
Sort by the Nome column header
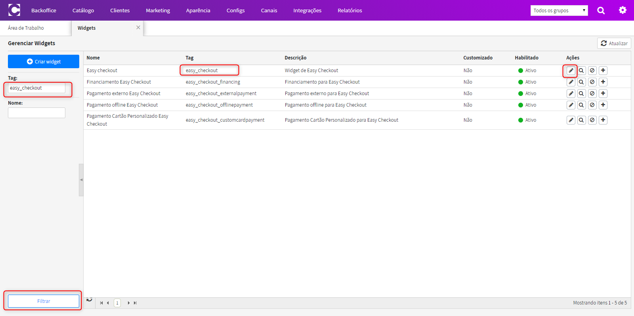point(93,58)
